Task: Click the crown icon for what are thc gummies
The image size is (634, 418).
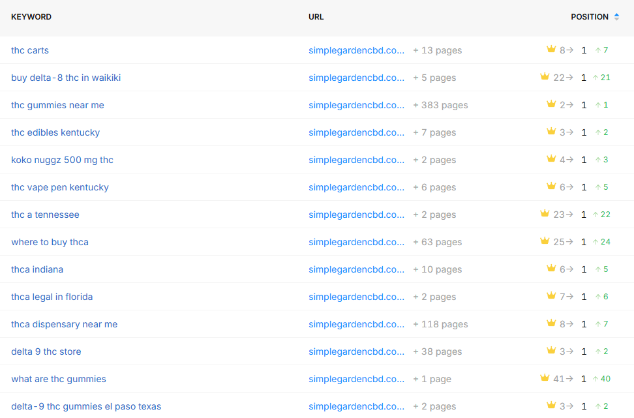Action: pos(545,378)
